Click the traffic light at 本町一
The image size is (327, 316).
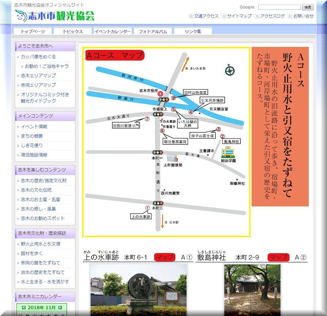pyautogui.click(x=158, y=152)
